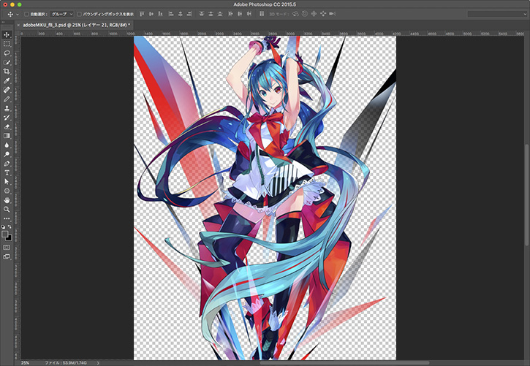Select the Pen tool
The image size is (530, 366).
7,164
